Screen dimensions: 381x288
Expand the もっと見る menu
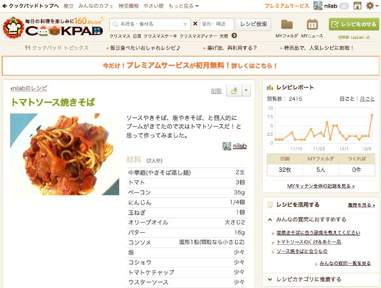(184, 6)
